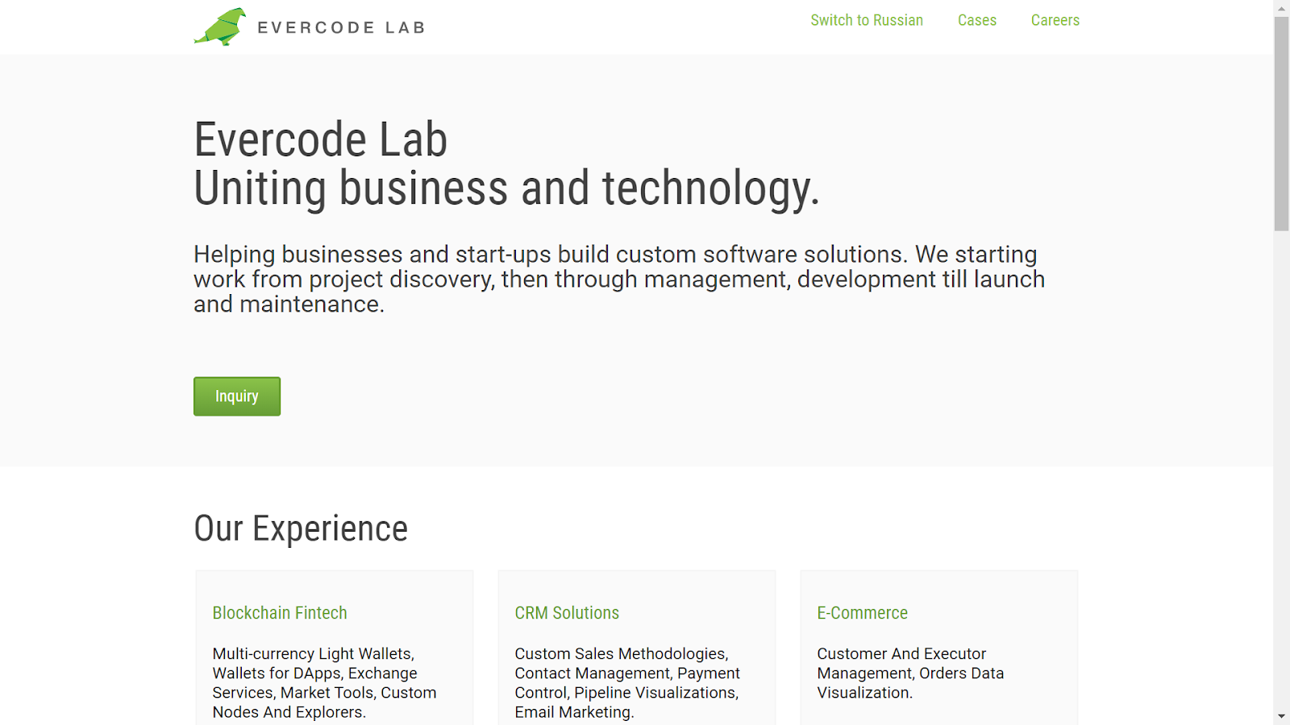Click the "Our Experience" section heading
1290x725 pixels.
click(x=301, y=528)
